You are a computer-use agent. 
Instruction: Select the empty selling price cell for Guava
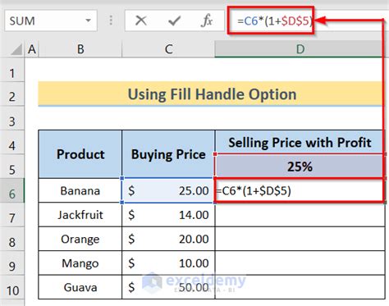[x=300, y=287]
